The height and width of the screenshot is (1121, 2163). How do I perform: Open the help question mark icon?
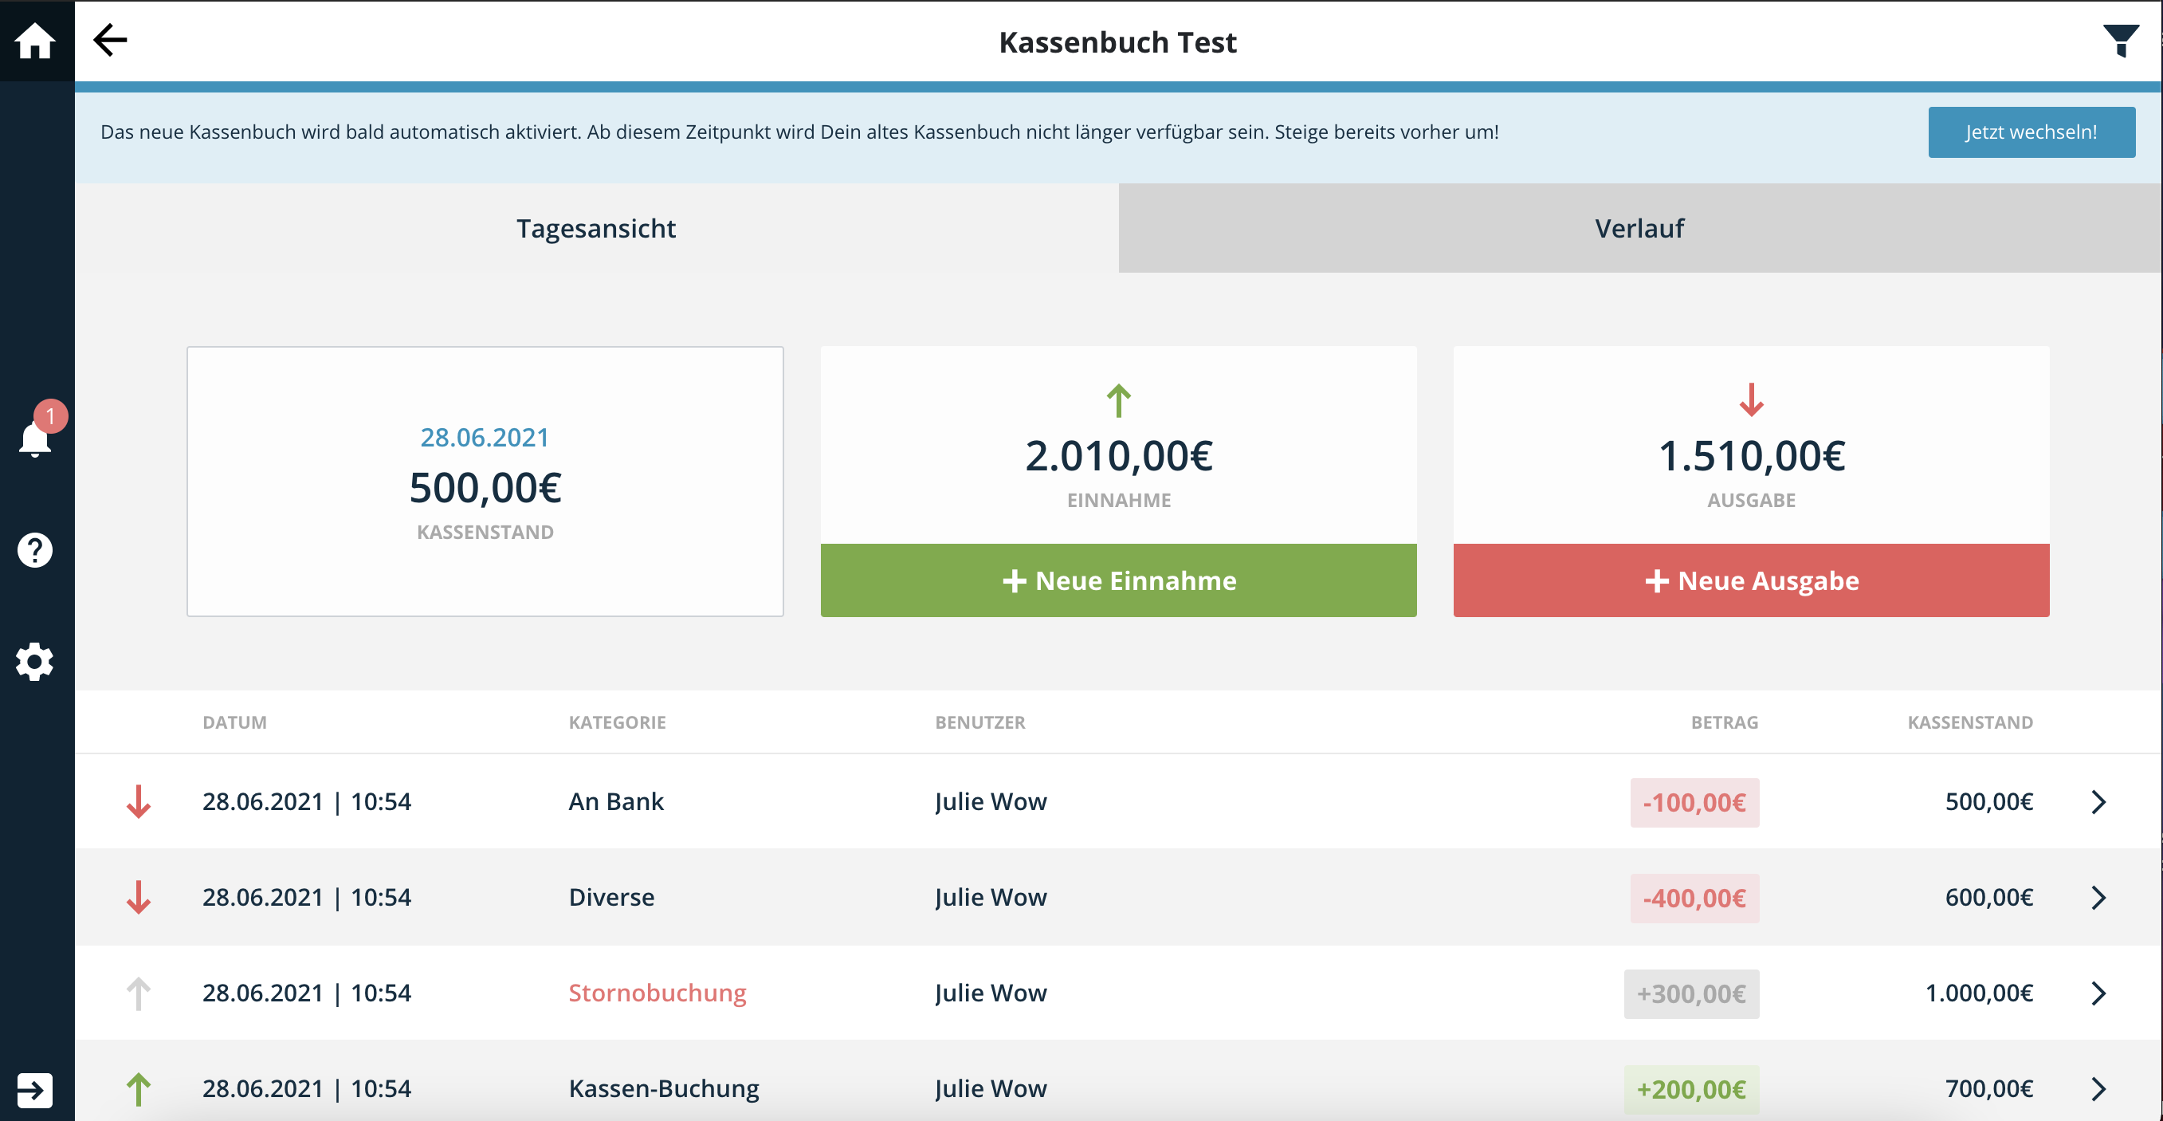[x=34, y=550]
